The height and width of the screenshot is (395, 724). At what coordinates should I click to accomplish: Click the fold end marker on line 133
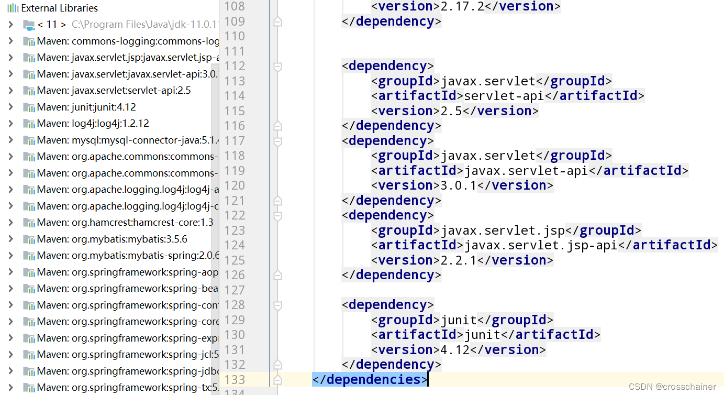coord(277,380)
